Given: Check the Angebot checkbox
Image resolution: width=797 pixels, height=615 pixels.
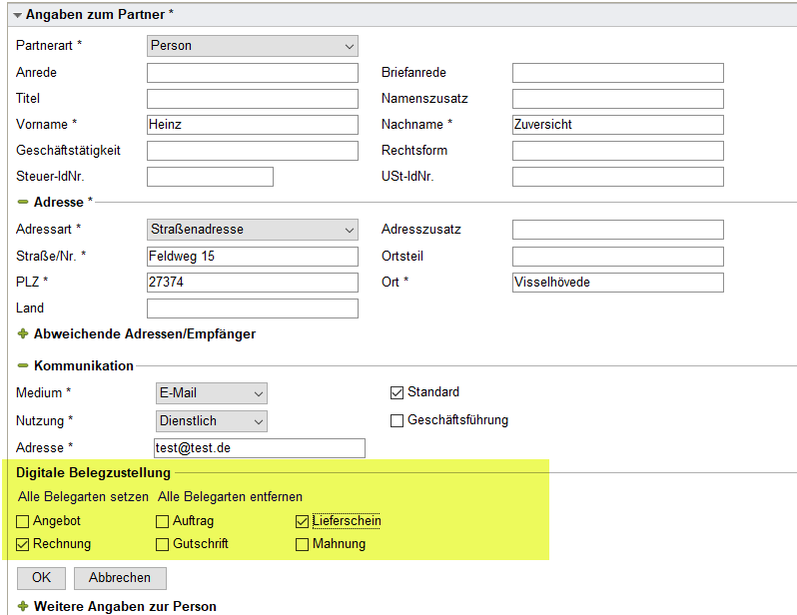Looking at the screenshot, I should tap(23, 521).
